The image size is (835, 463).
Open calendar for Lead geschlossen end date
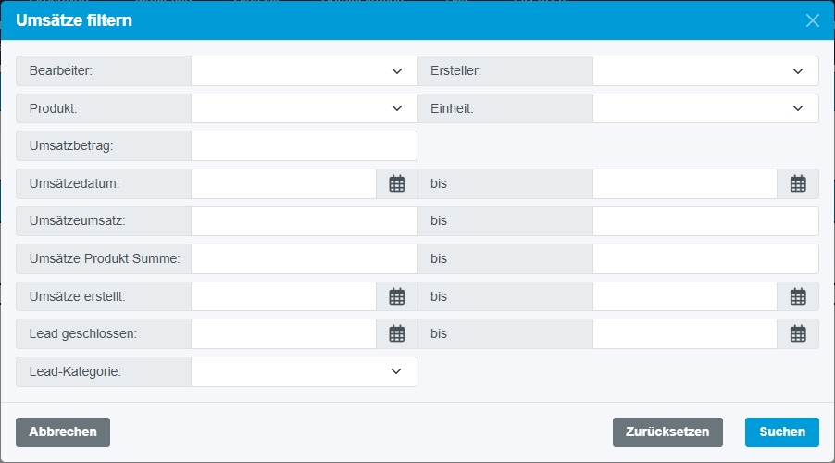[798, 333]
